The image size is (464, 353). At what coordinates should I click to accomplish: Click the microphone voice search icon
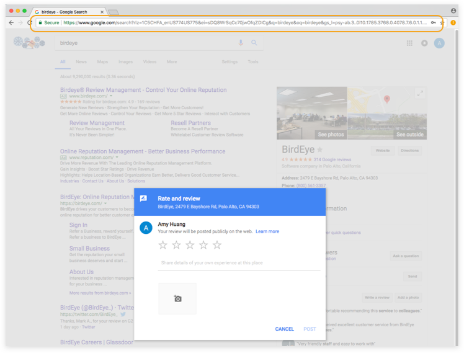pyautogui.click(x=241, y=43)
